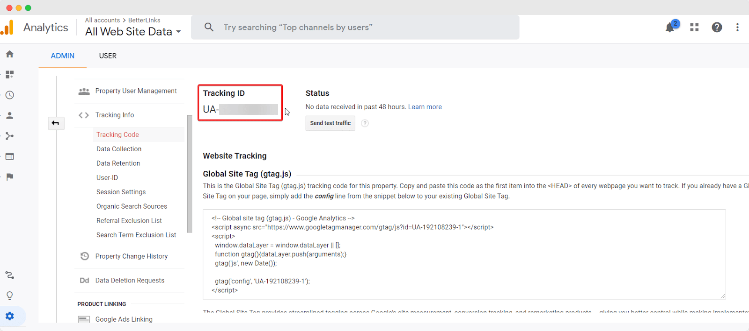The width and height of the screenshot is (749, 331).
Task: Open the notifications bell icon
Action: tap(670, 28)
